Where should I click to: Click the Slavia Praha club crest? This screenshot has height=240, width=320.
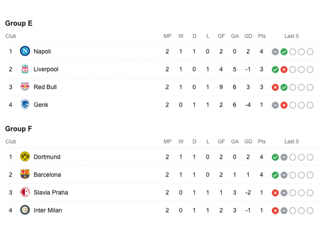point(25,192)
